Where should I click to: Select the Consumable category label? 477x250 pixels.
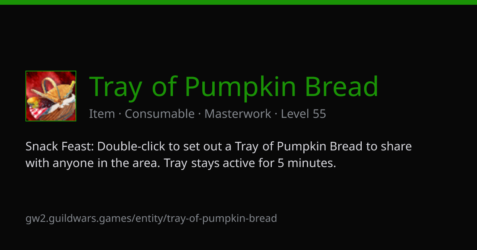160,114
